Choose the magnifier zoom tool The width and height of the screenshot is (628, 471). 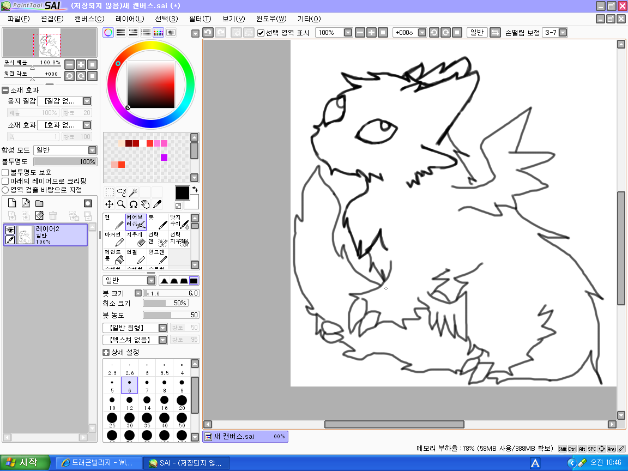(122, 204)
